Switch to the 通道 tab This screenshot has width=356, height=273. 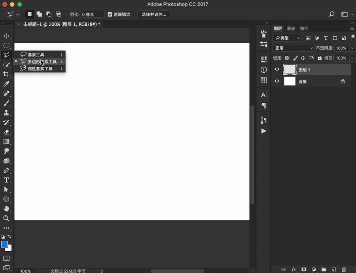(291, 28)
